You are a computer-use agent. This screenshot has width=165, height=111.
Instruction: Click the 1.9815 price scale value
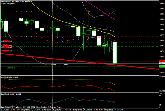click(x=162, y=14)
